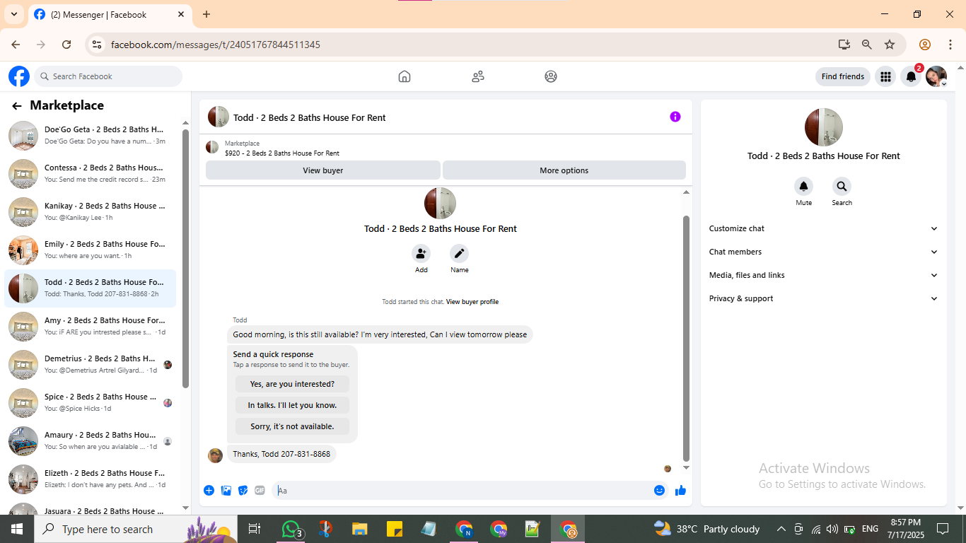The width and height of the screenshot is (966, 543).
Task: Choose a GIF in composer
Action: [x=260, y=490]
